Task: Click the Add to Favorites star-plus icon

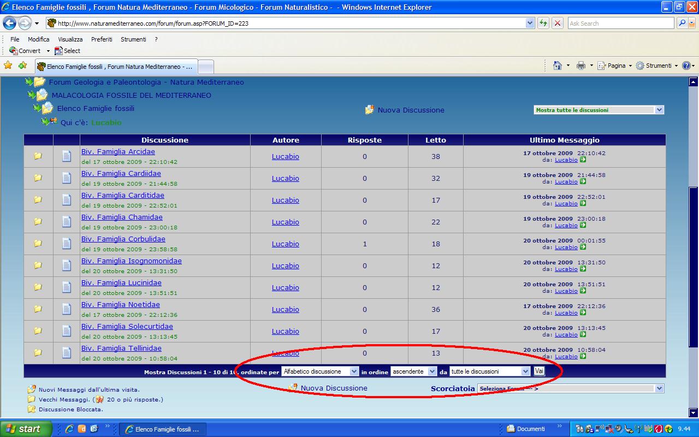Action: [22, 66]
